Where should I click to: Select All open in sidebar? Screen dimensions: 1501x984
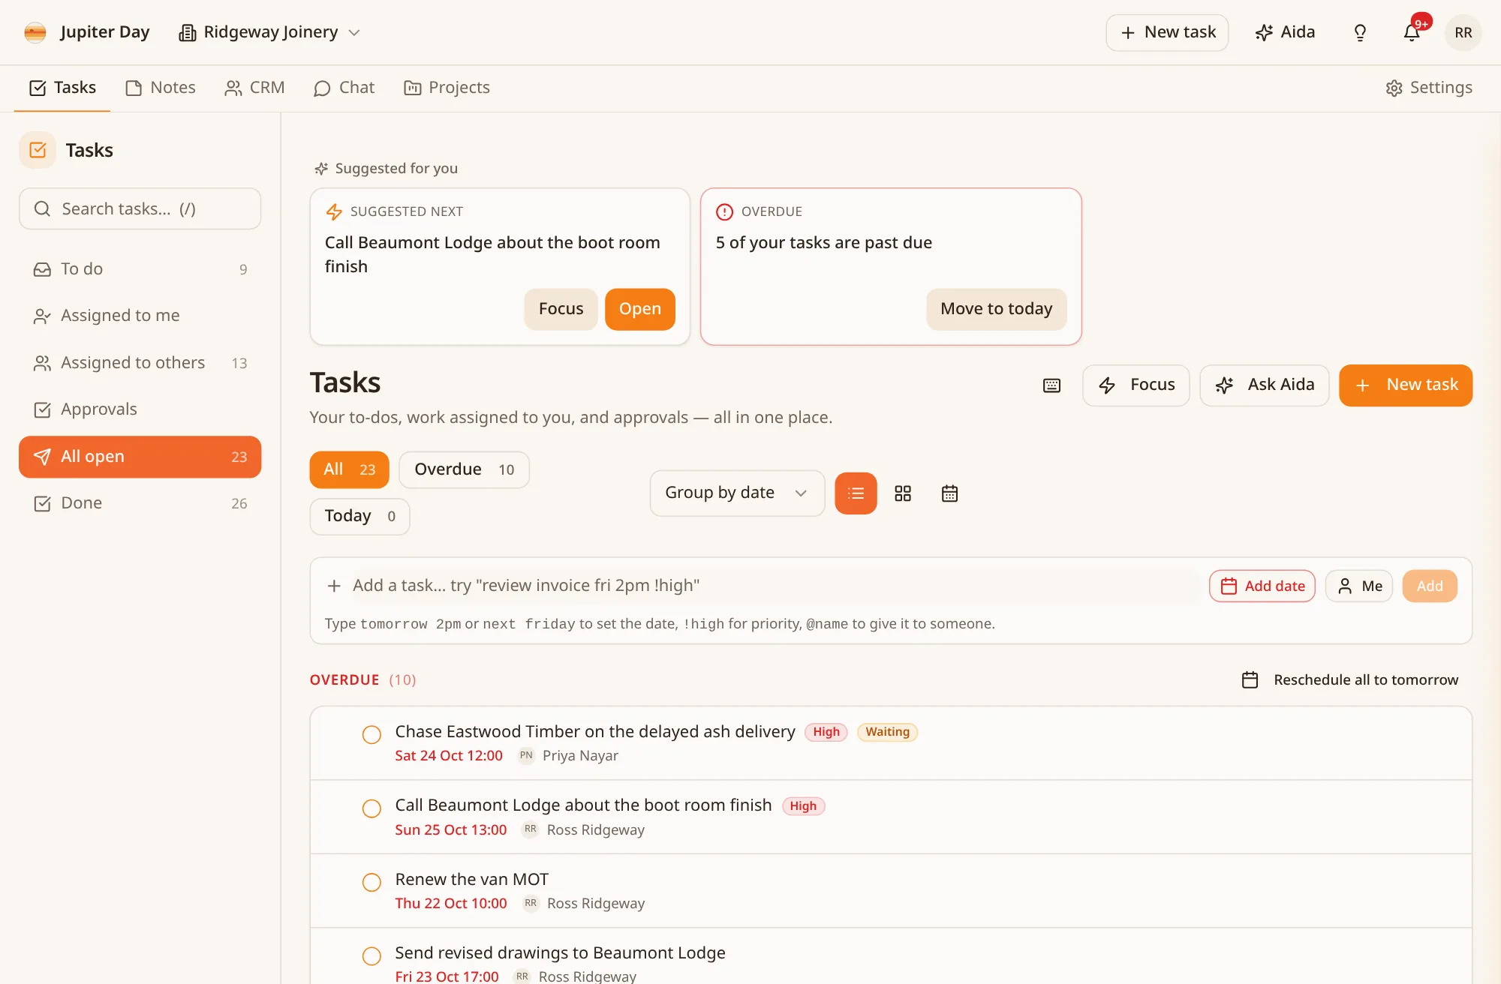(140, 457)
